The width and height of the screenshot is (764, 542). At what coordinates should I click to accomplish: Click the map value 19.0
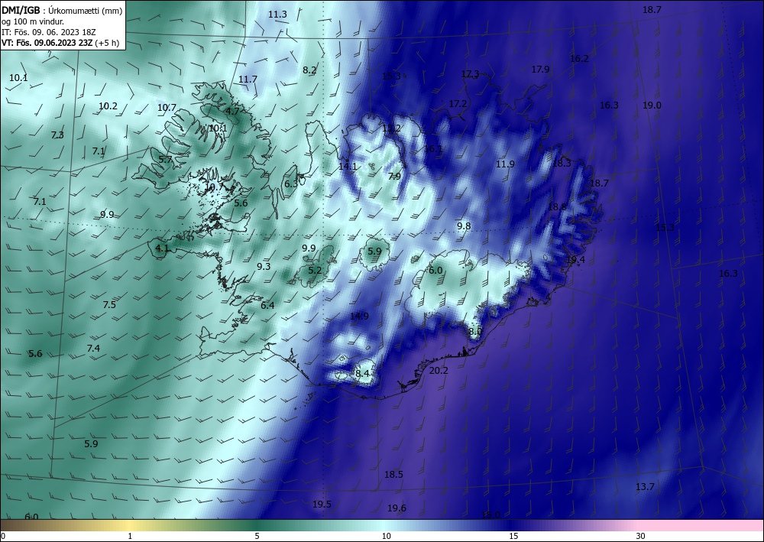[x=652, y=105]
